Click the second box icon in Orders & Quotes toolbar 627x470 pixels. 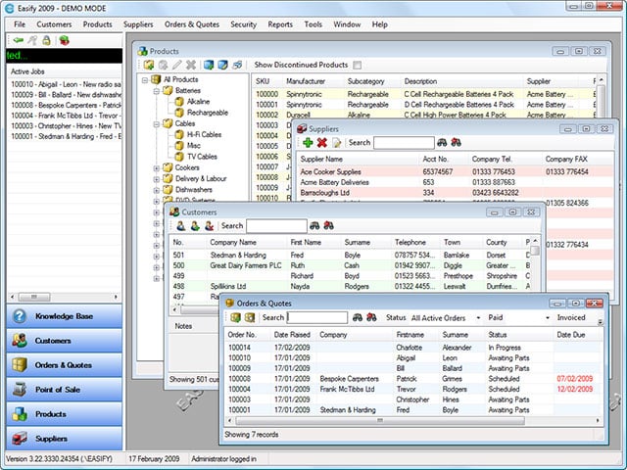(250, 317)
